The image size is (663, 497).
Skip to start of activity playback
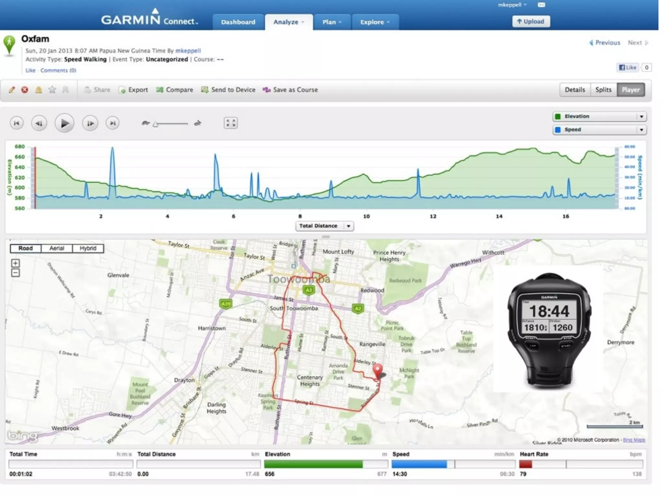click(x=17, y=123)
